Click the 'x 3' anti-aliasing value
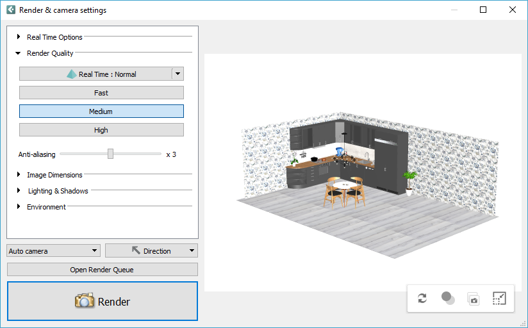The width and height of the screenshot is (528, 328). (171, 154)
